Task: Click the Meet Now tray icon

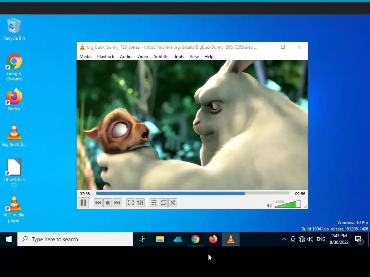Action: click(293, 239)
